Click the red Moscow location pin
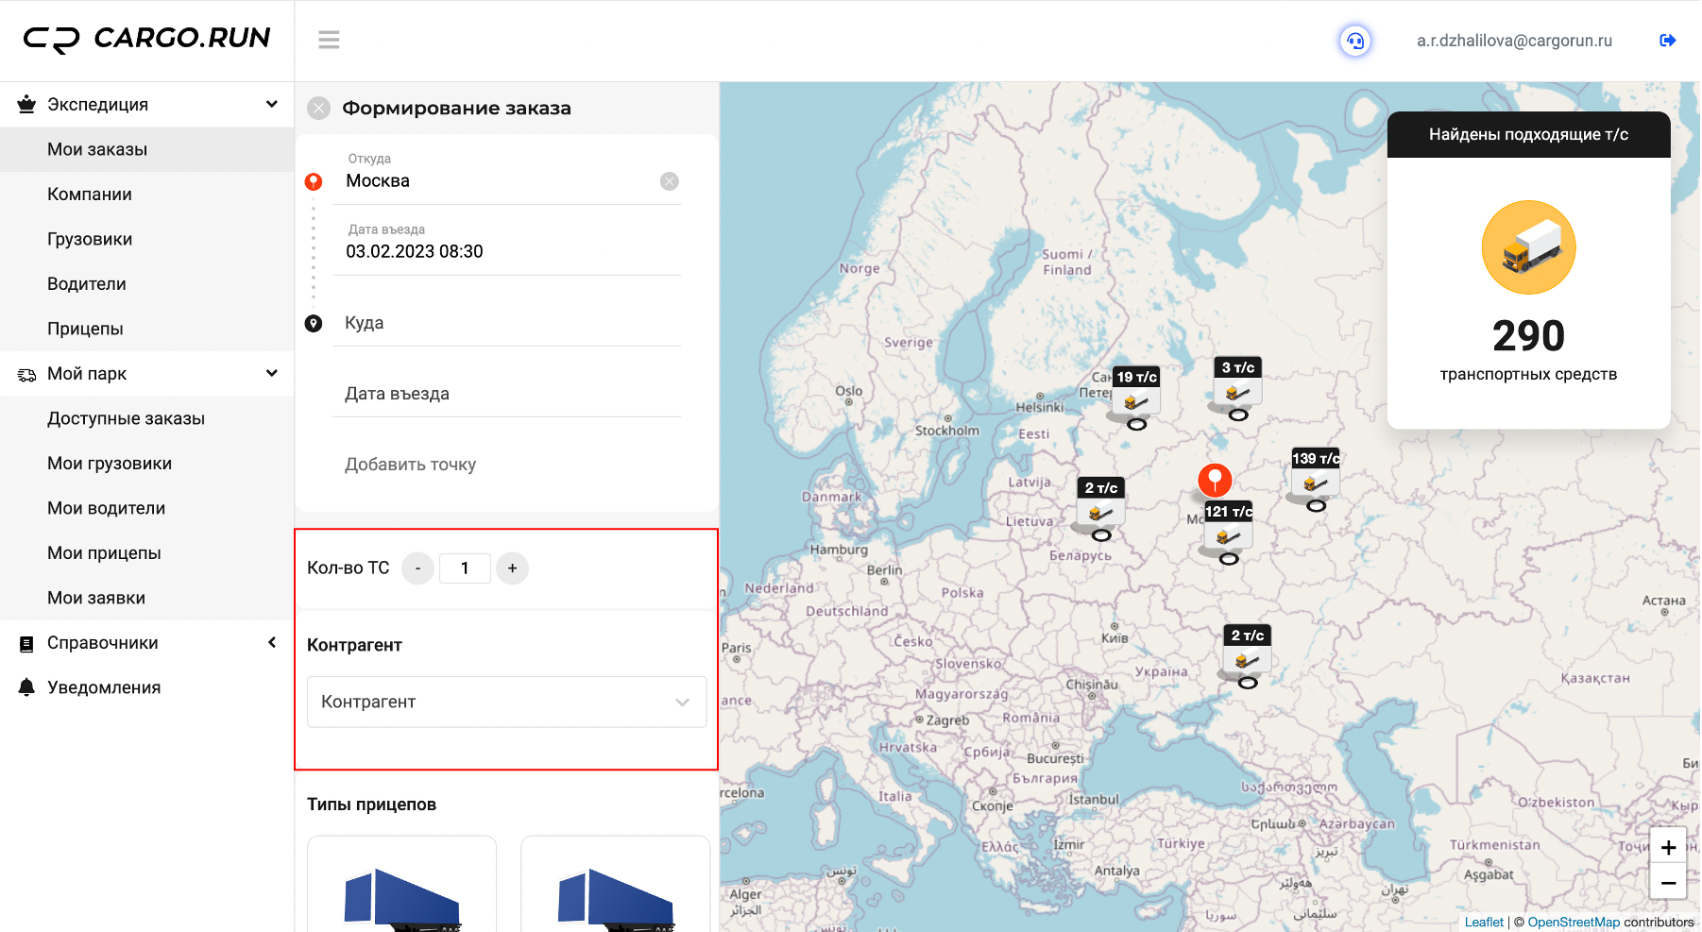This screenshot has width=1702, height=932. 1215,480
